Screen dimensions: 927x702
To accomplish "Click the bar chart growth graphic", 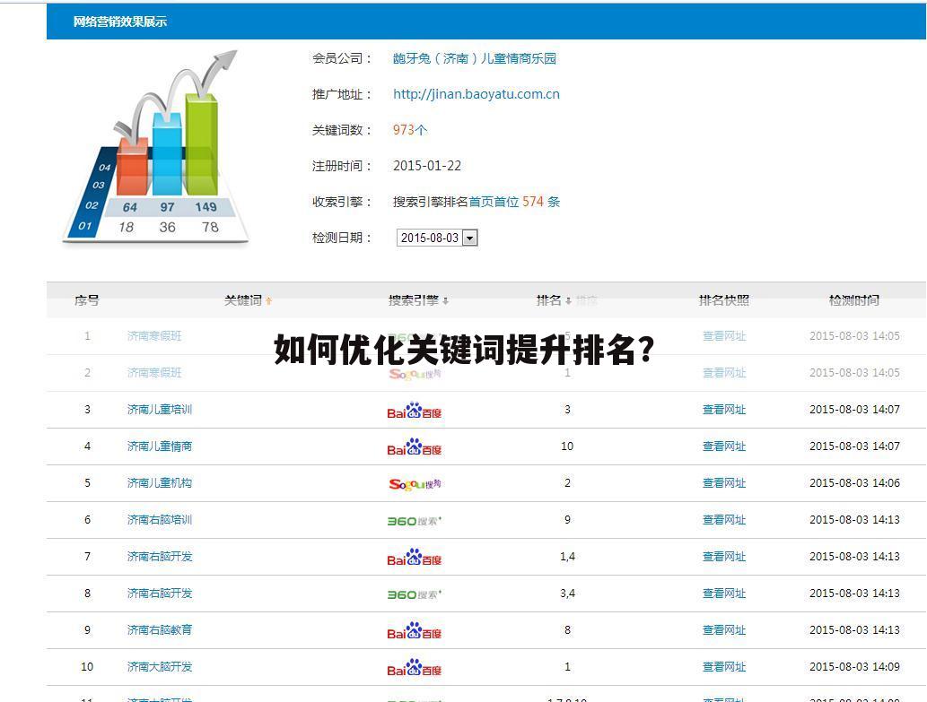I will (x=155, y=146).
